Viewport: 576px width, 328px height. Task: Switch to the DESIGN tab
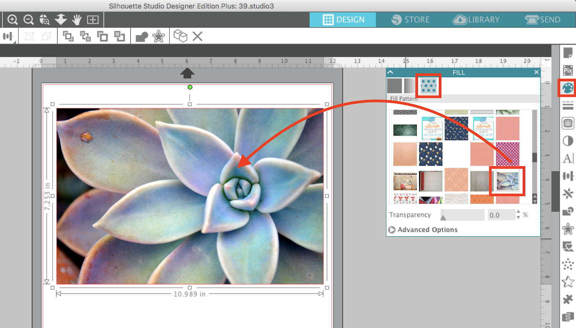343,20
